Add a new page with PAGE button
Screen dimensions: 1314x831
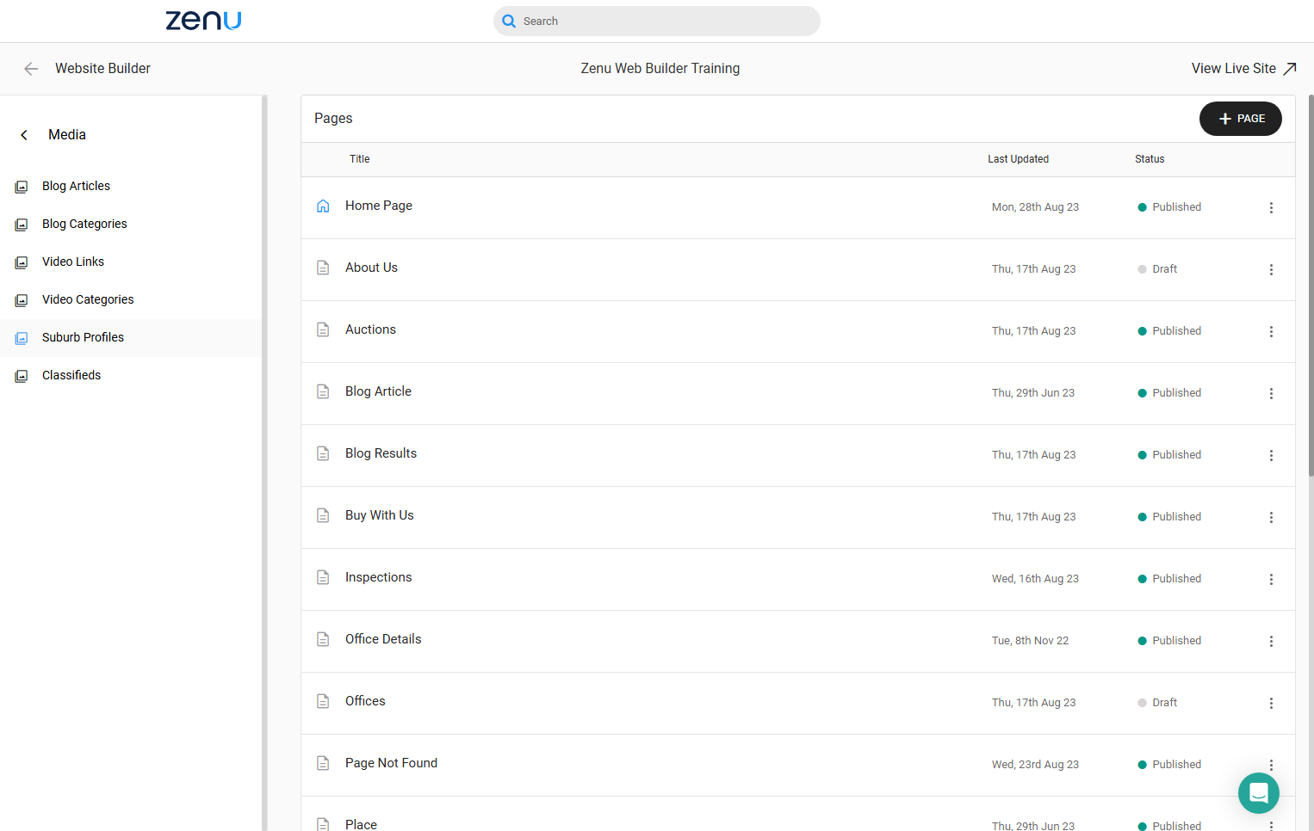(1241, 119)
